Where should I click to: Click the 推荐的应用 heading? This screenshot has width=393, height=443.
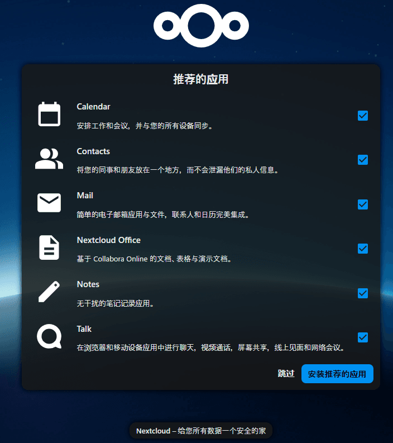click(x=201, y=79)
